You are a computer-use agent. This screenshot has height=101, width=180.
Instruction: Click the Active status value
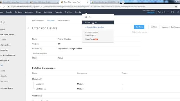click(60, 58)
